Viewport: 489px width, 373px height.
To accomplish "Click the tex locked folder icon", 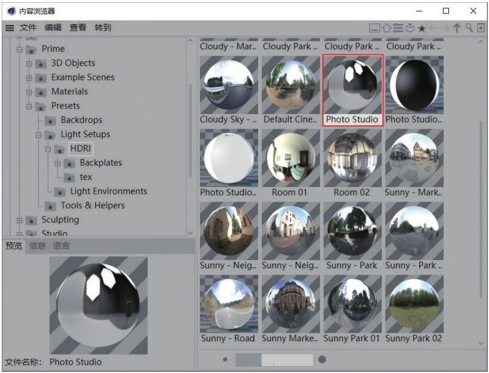I will click(69, 177).
